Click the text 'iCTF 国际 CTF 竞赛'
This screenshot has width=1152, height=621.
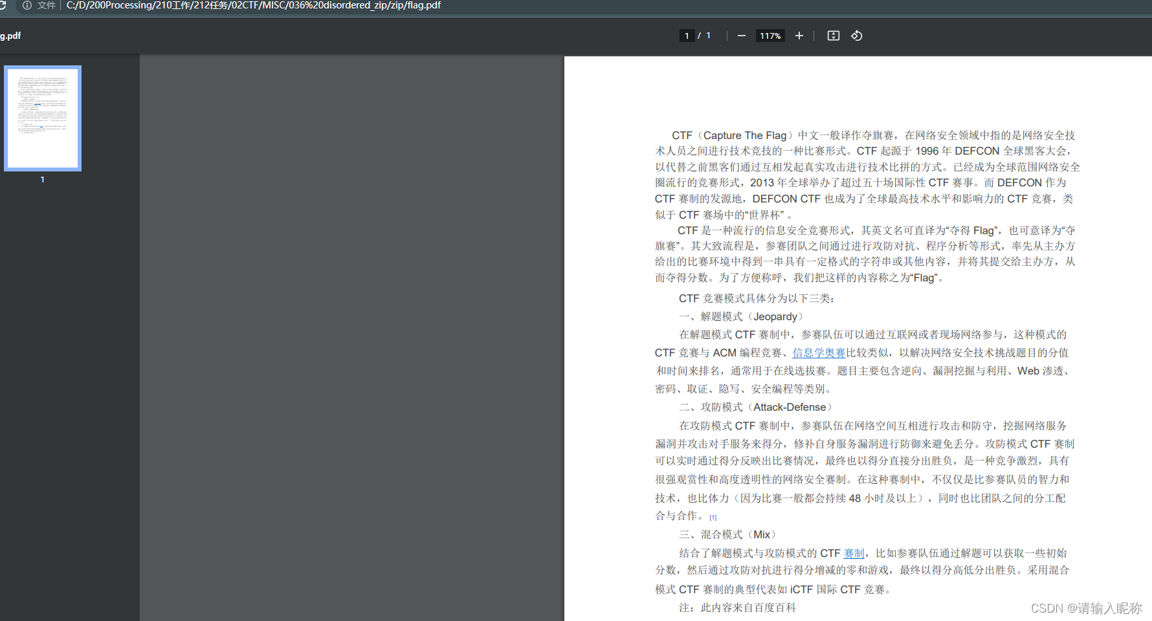tap(837, 589)
